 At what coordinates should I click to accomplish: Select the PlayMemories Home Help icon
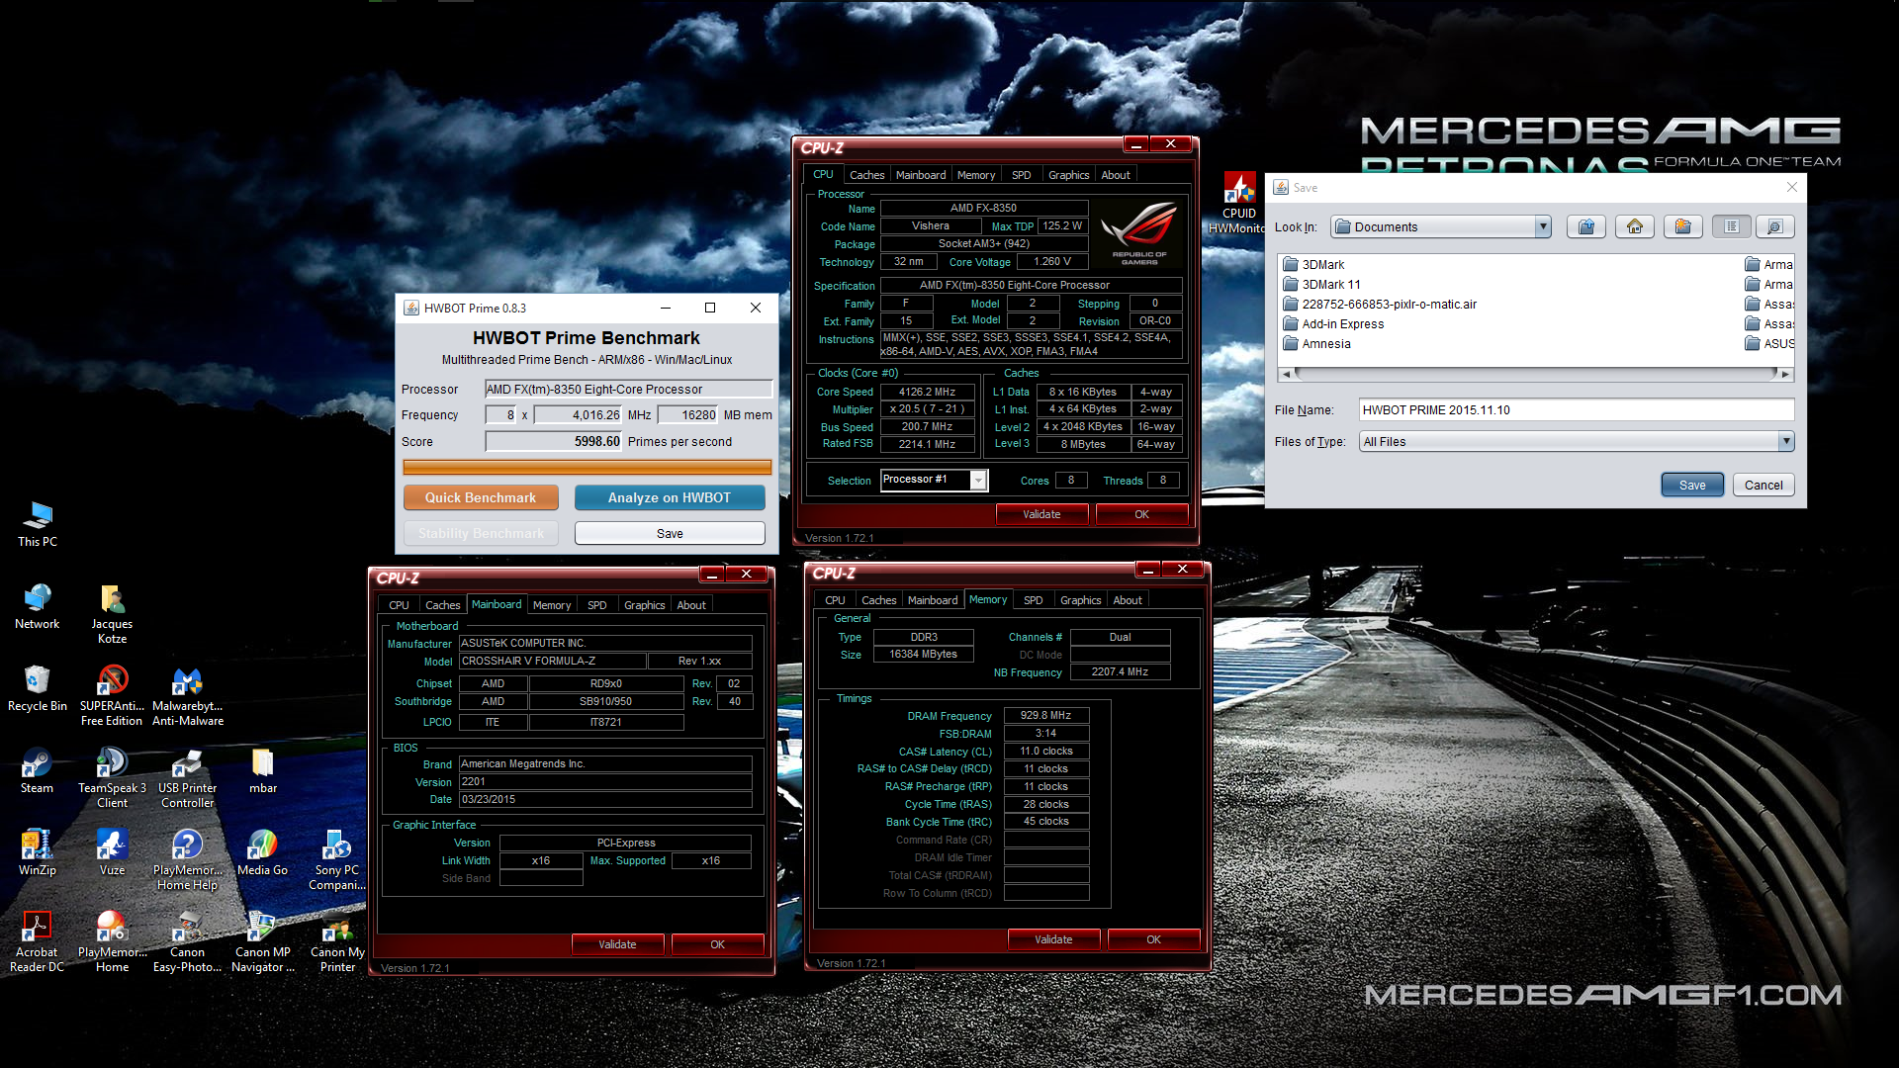(x=188, y=859)
